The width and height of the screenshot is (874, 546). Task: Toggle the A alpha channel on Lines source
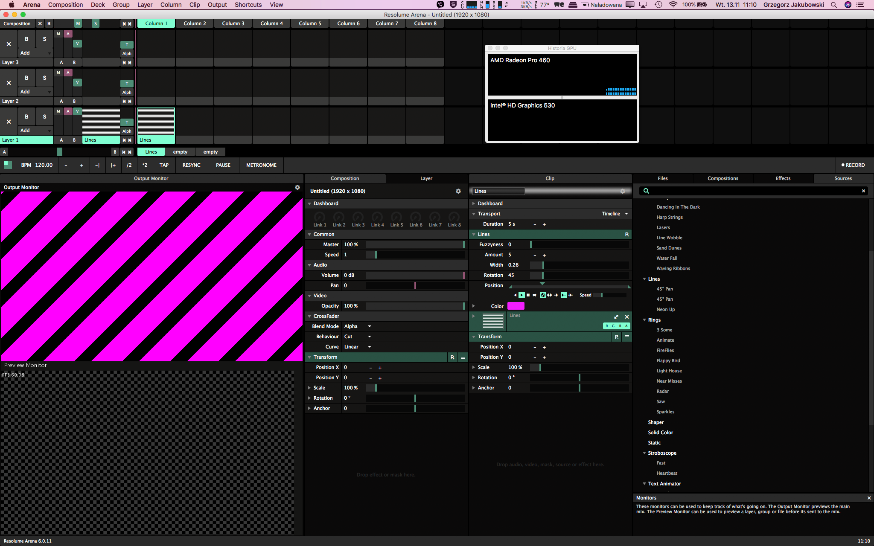(x=626, y=326)
